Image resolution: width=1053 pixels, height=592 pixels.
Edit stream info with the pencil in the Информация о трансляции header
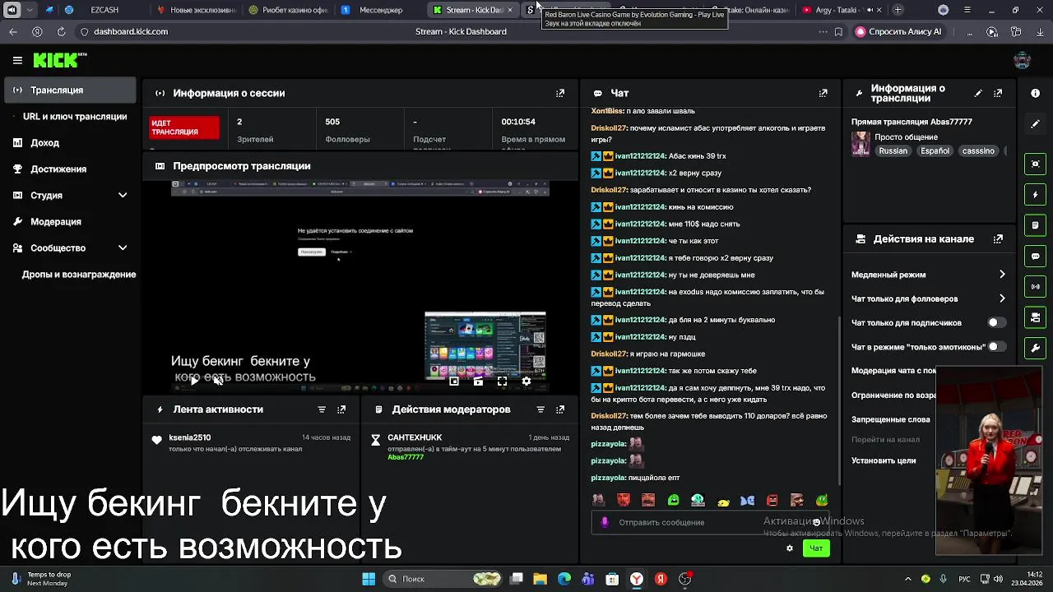tap(978, 93)
